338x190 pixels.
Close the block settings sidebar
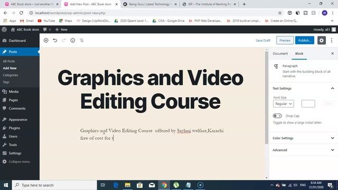pyautogui.click(x=332, y=53)
